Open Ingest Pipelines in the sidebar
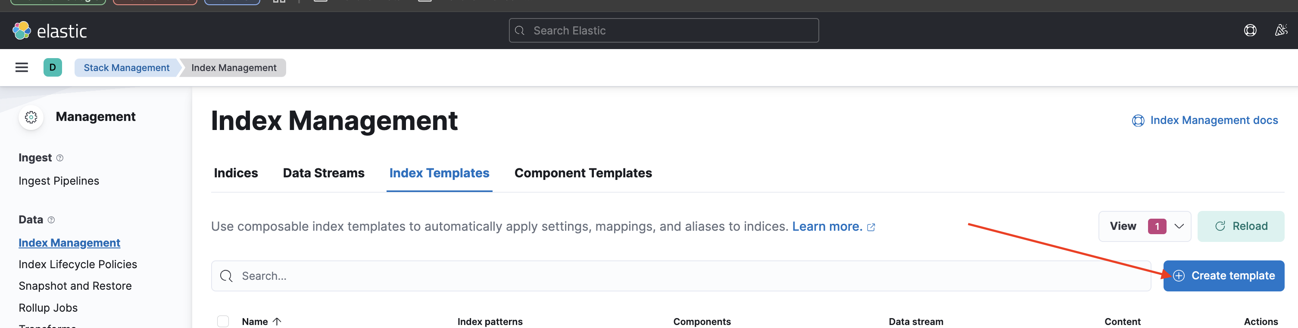 coord(59,181)
